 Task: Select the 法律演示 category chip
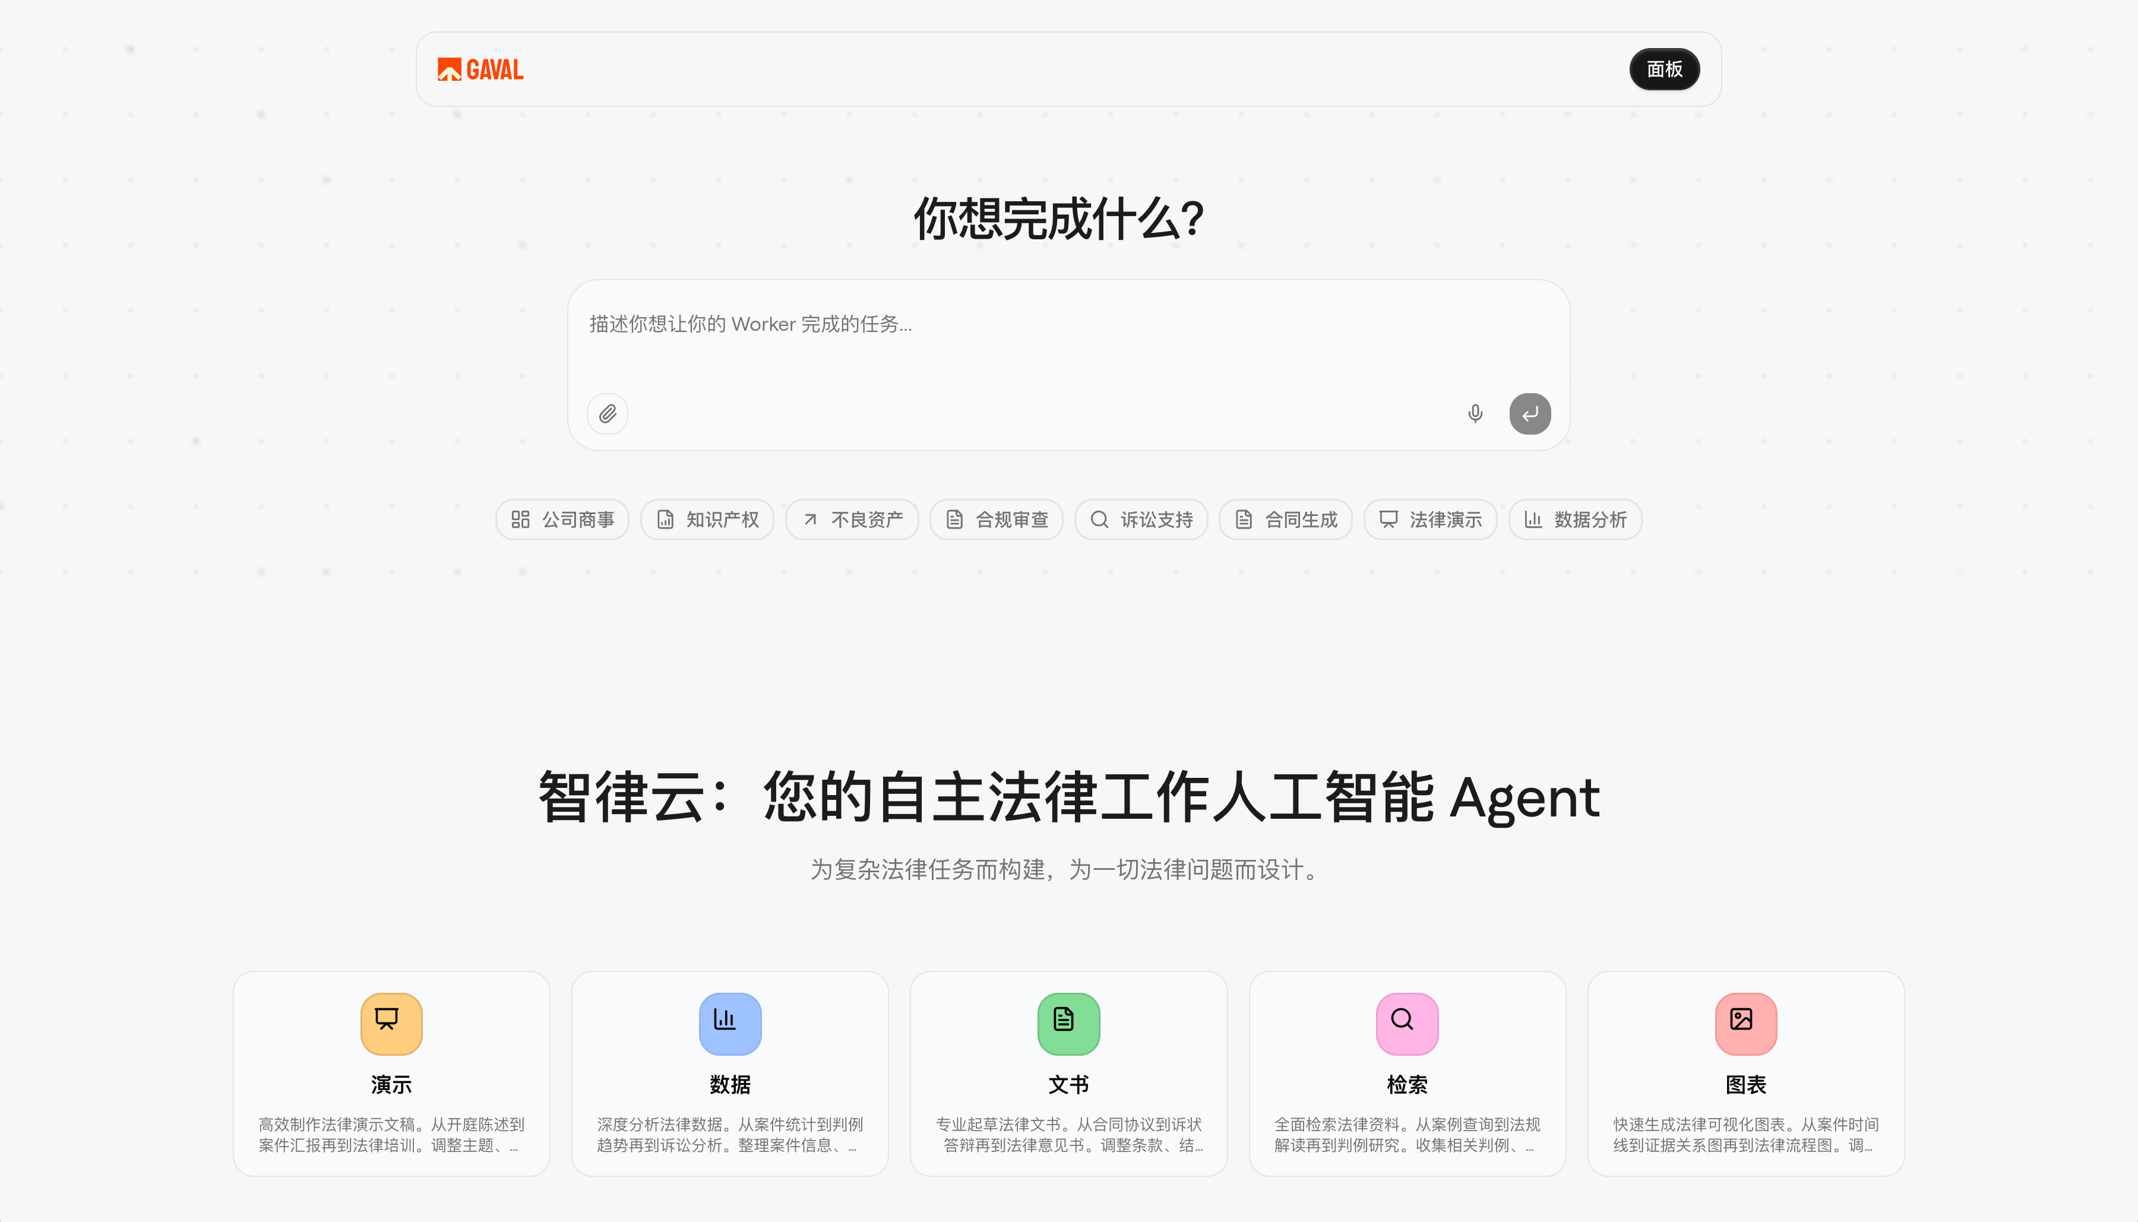(1429, 520)
